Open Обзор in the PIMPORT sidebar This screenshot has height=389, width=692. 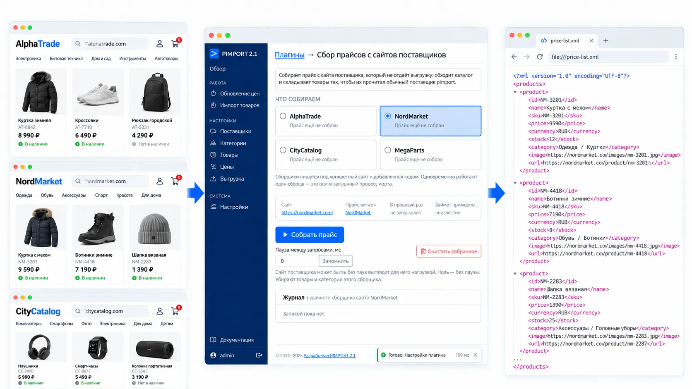click(217, 69)
